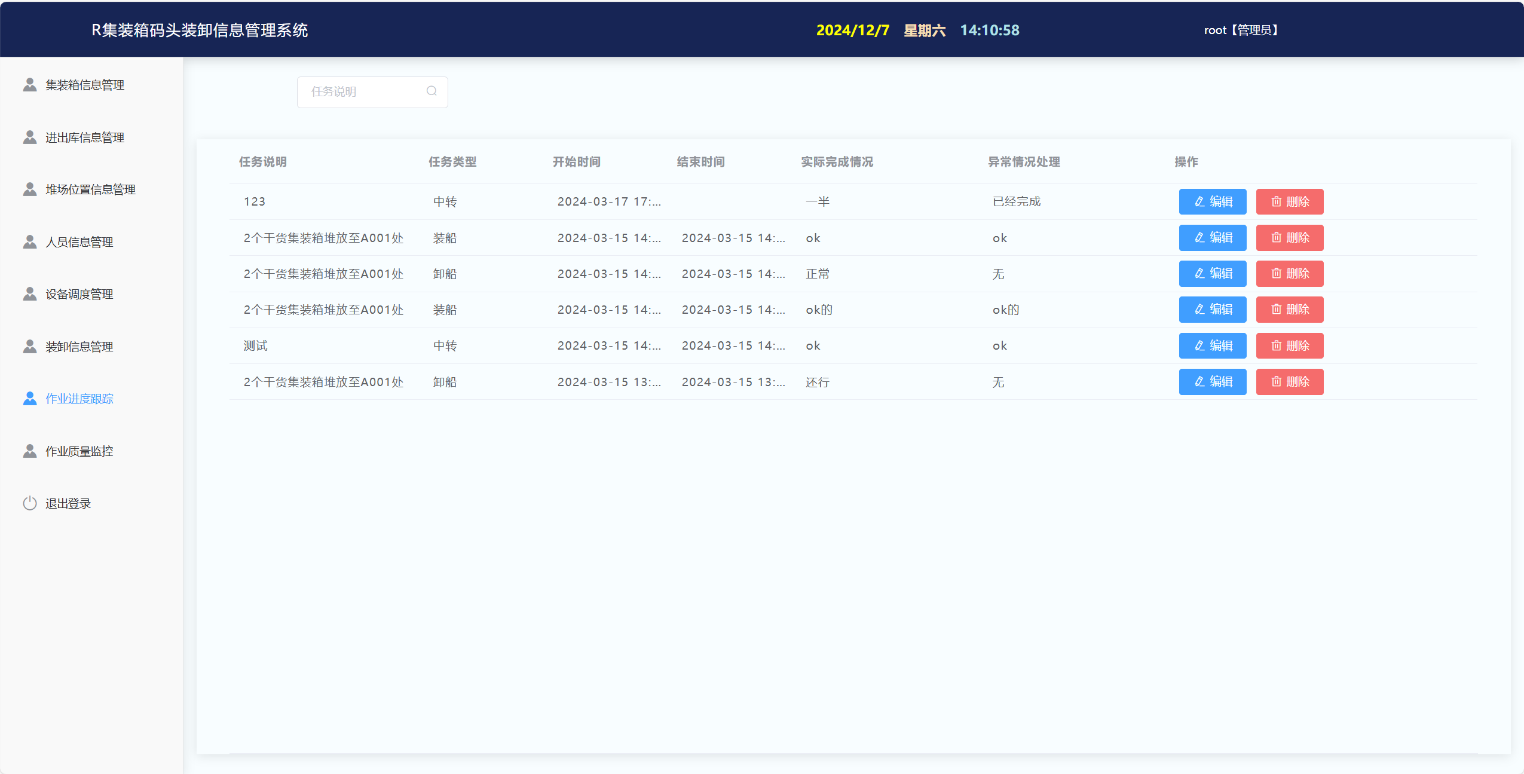Click the user icon beside 作业进度跟踪
Image resolution: width=1524 pixels, height=774 pixels.
[30, 399]
